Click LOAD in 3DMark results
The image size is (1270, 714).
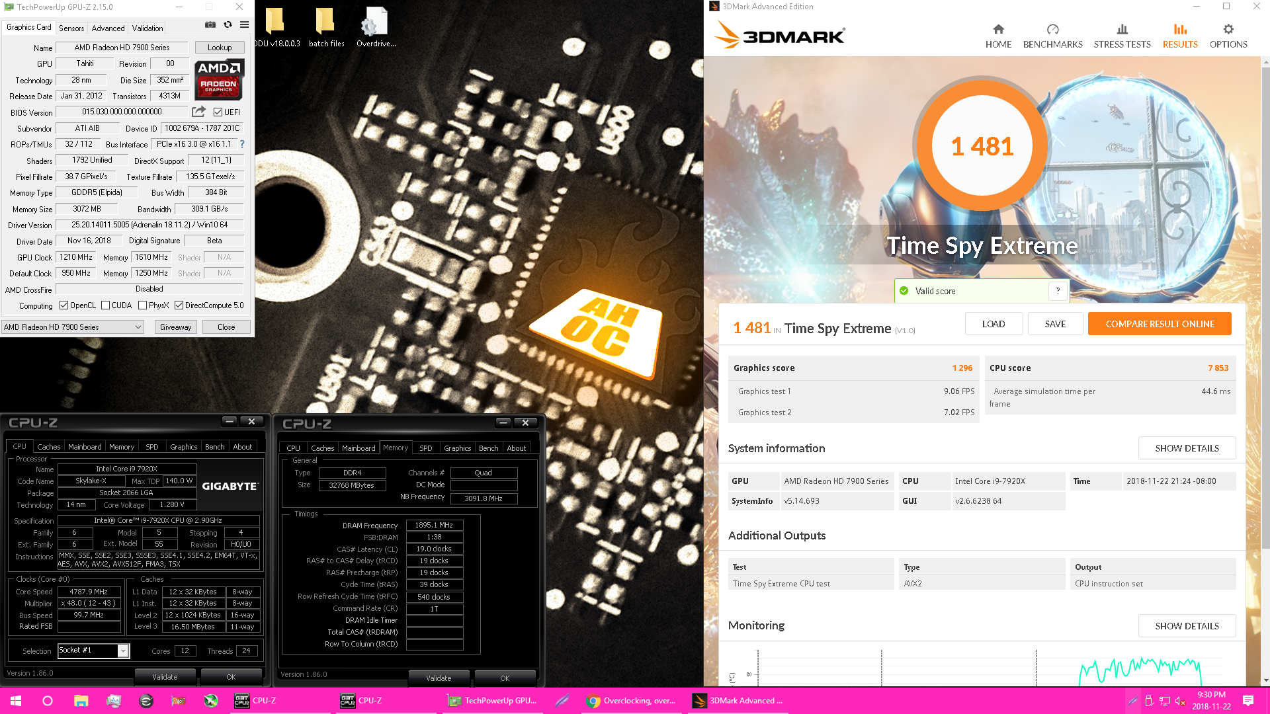point(994,324)
